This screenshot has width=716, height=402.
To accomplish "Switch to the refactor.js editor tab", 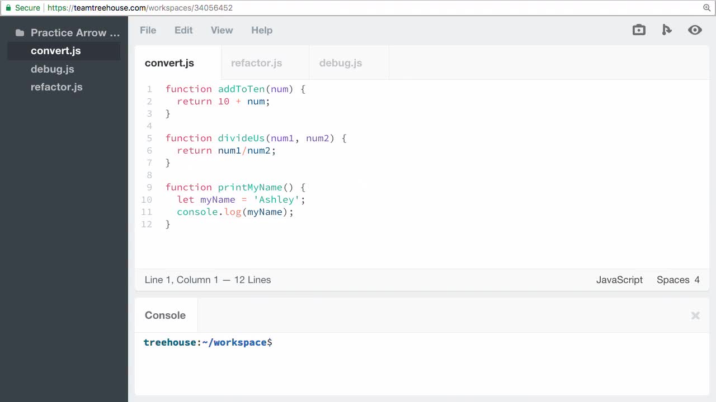I will click(256, 63).
